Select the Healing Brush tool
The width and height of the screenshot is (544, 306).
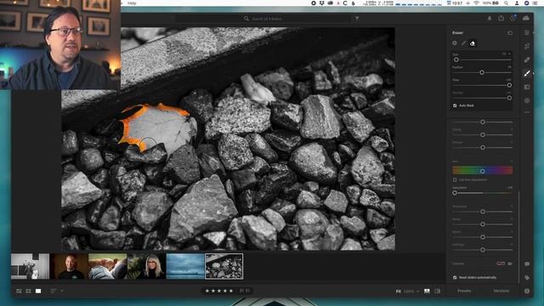click(x=527, y=59)
